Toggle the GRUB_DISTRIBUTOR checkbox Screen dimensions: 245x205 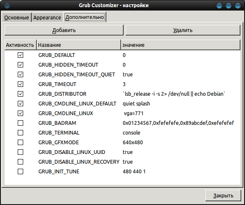[x=21, y=94]
